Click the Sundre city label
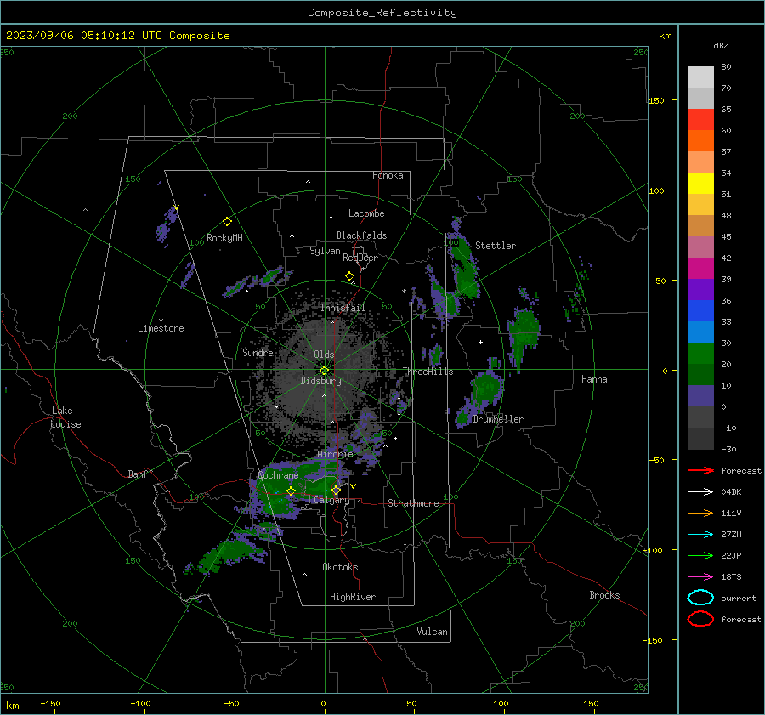Image resolution: width=765 pixels, height=715 pixels. [258, 352]
